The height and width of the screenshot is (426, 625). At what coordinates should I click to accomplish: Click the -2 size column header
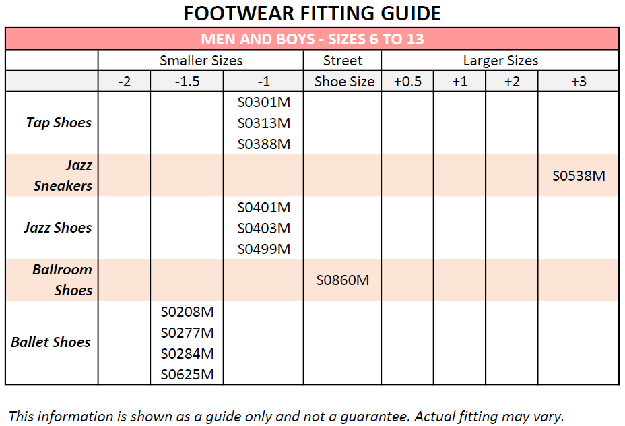click(x=124, y=82)
